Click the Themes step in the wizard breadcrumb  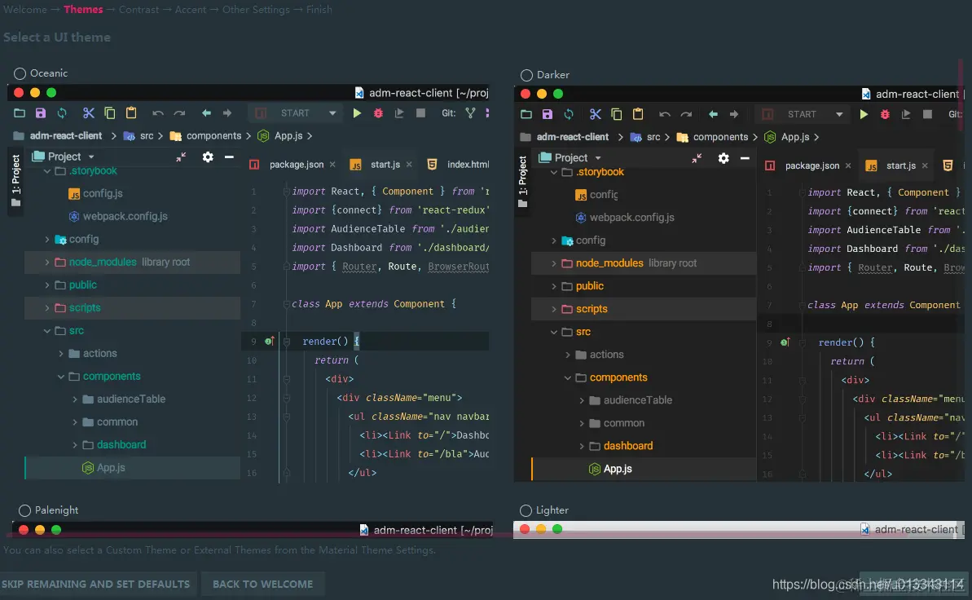tap(83, 9)
